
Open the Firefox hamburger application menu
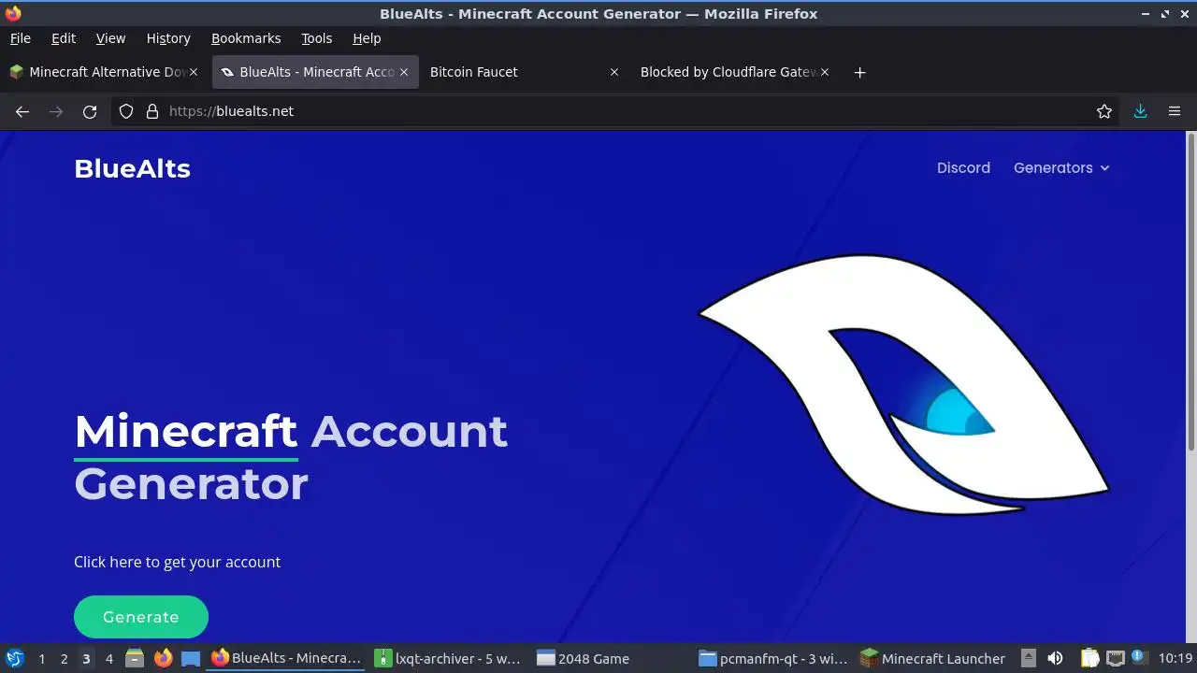click(x=1175, y=111)
